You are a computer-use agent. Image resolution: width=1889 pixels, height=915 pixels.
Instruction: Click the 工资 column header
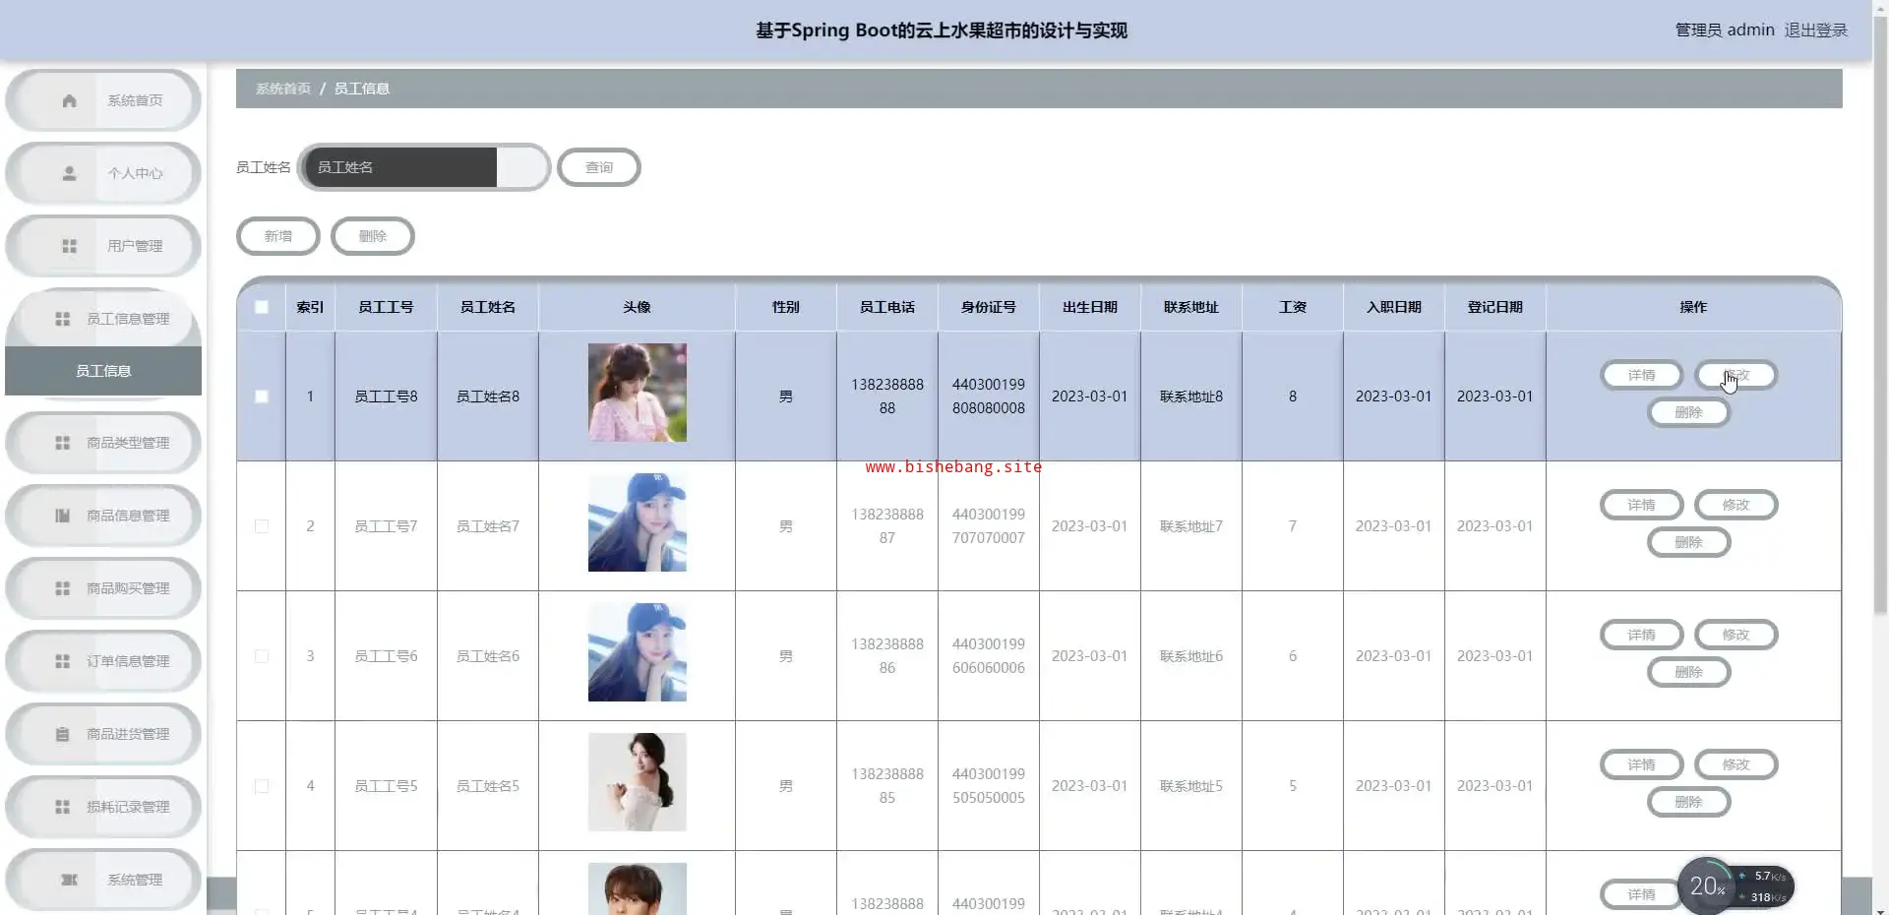(1293, 307)
